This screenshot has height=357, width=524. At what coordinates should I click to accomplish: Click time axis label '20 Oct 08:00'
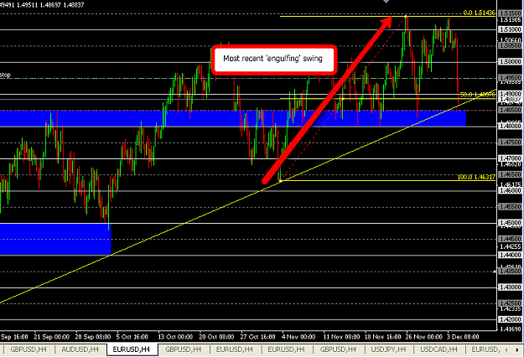216,337
